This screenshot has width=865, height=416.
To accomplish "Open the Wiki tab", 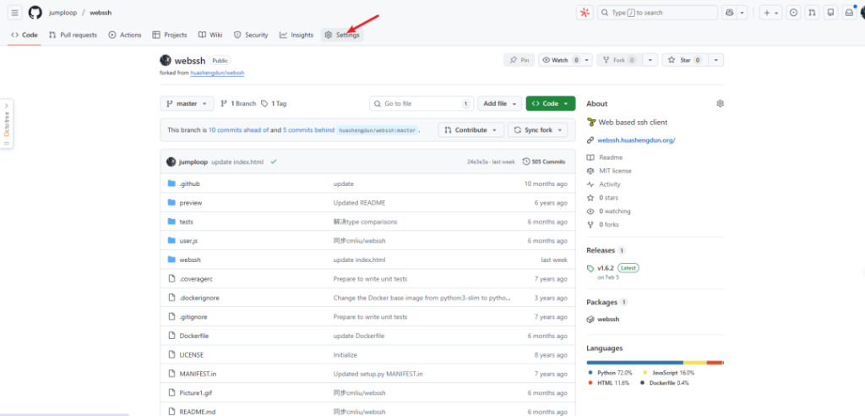I will point(210,35).
